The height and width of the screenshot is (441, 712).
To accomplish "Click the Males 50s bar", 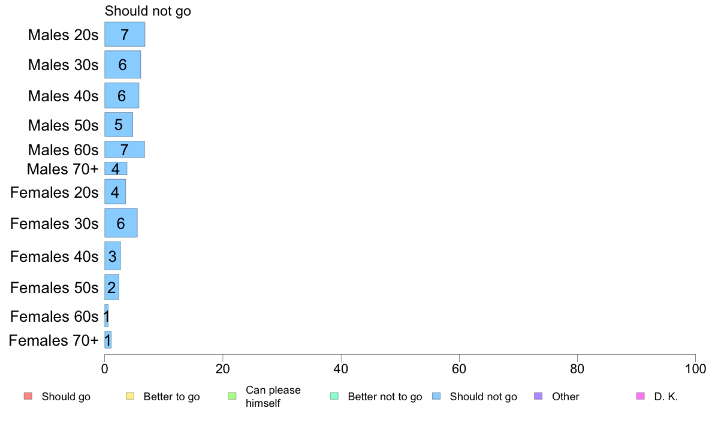I will point(119,125).
